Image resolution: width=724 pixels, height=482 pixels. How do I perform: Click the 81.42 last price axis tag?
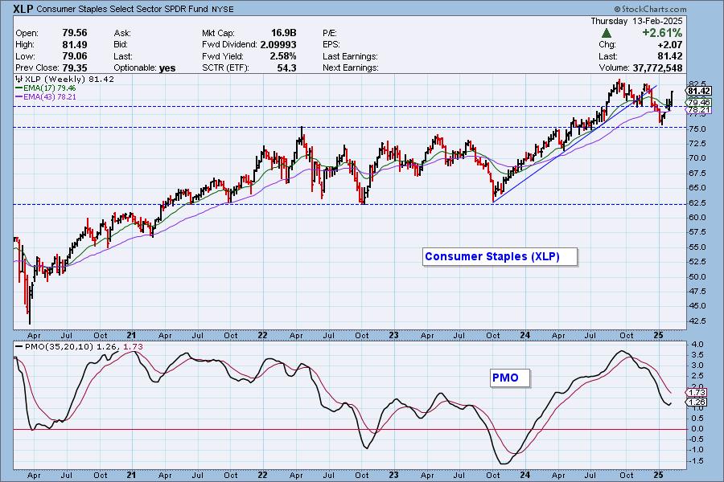pyautogui.click(x=698, y=91)
